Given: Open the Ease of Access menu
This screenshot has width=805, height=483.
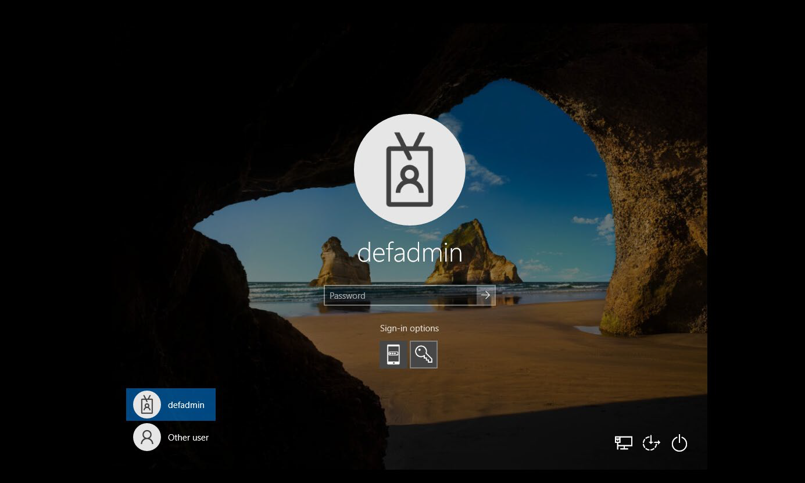Looking at the screenshot, I should [651, 443].
